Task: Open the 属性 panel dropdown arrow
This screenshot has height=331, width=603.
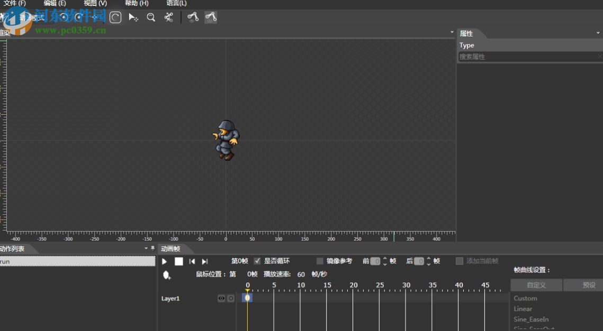Action: click(598, 33)
